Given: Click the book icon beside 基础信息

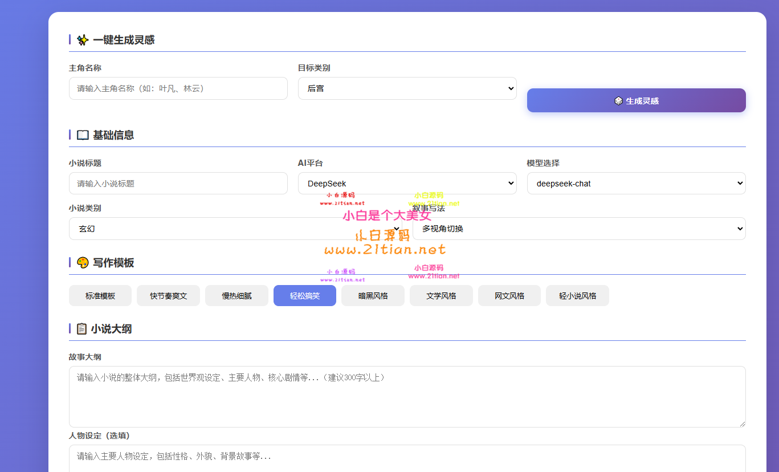Looking at the screenshot, I should [x=83, y=135].
